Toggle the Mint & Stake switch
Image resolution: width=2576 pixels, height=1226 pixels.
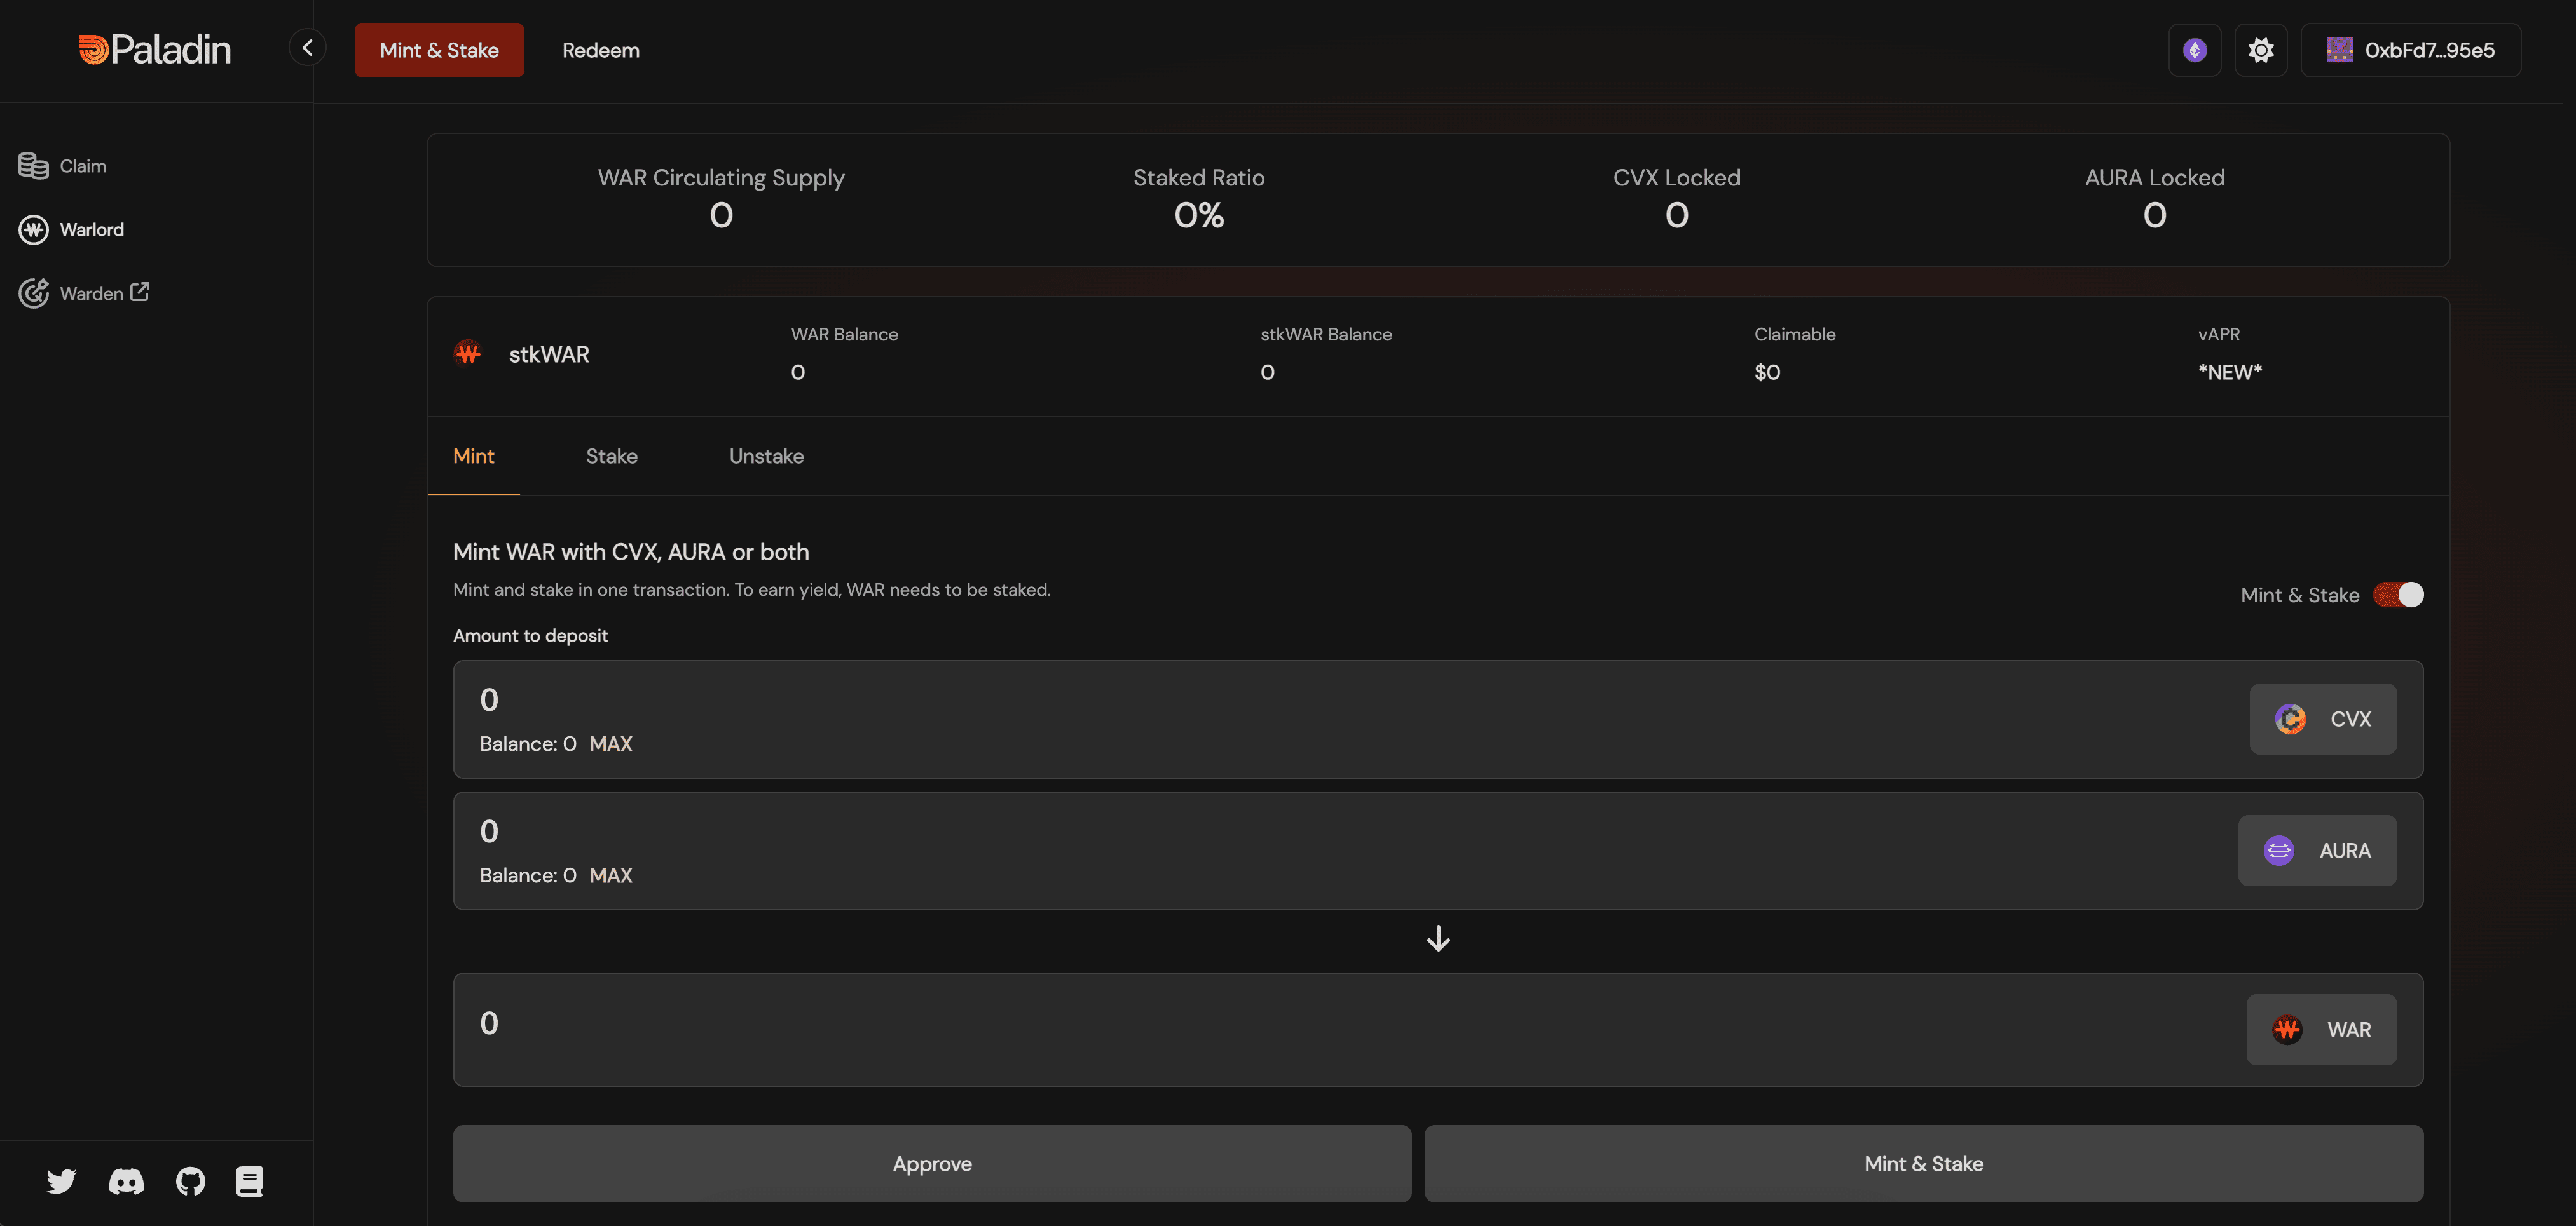tap(2398, 595)
